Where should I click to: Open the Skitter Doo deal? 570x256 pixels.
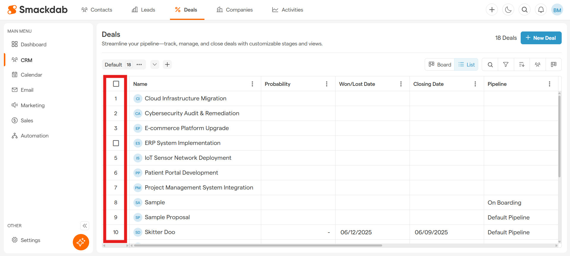click(160, 232)
